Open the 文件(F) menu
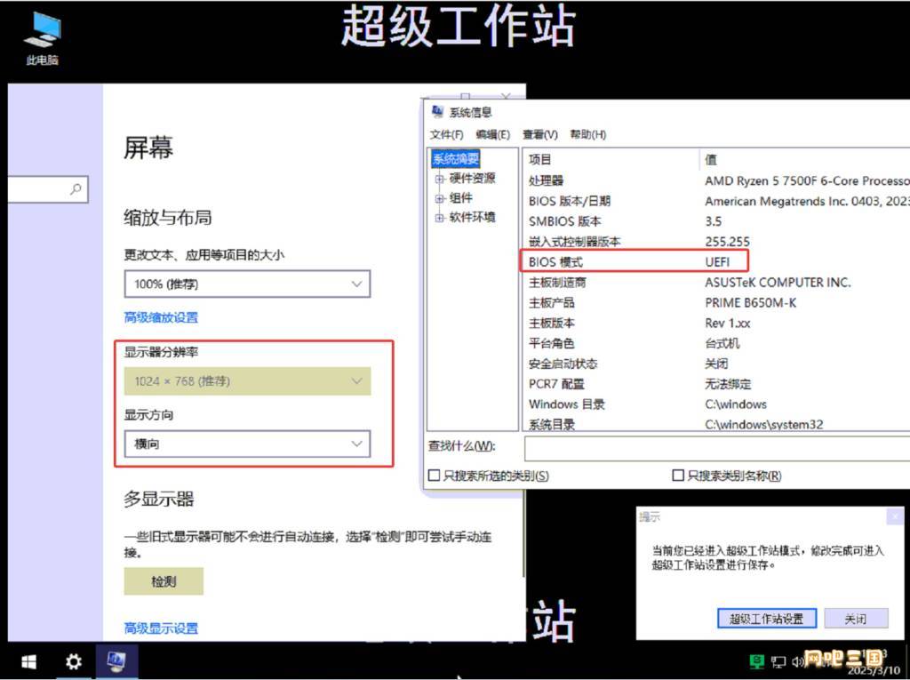 (446, 135)
